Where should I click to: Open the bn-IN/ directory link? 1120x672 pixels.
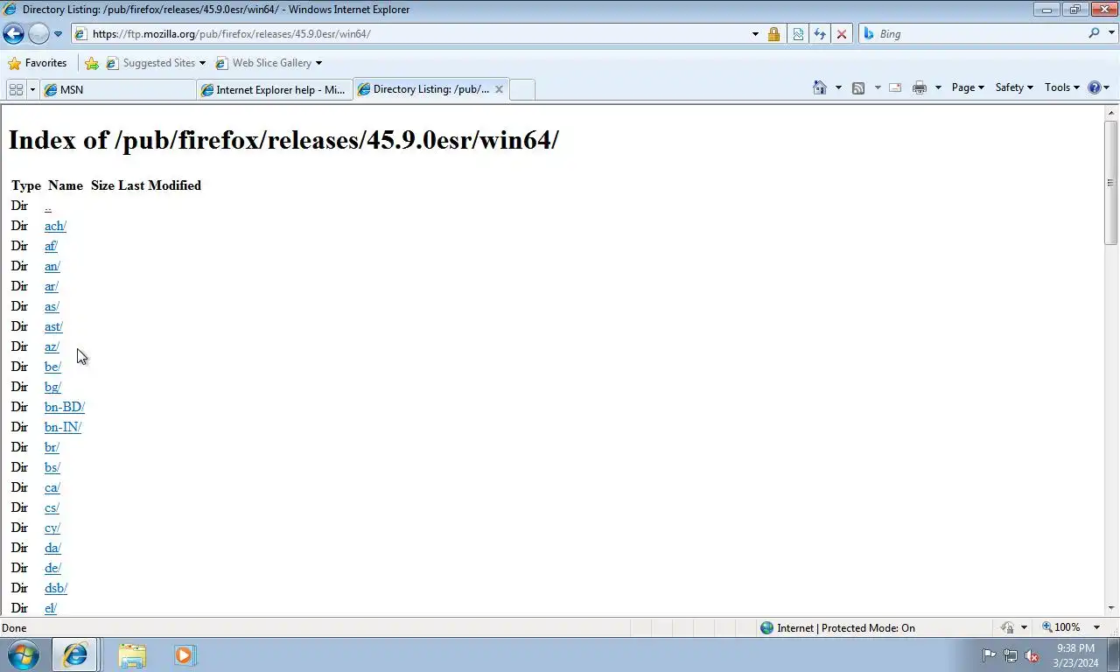[x=63, y=427]
